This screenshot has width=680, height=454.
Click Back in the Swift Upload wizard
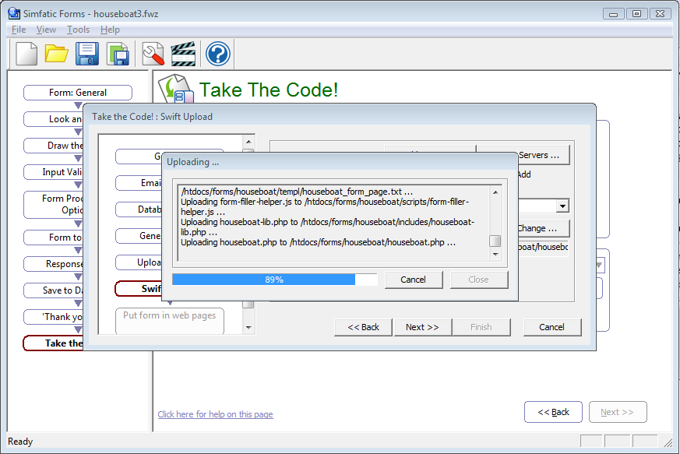[x=364, y=327]
